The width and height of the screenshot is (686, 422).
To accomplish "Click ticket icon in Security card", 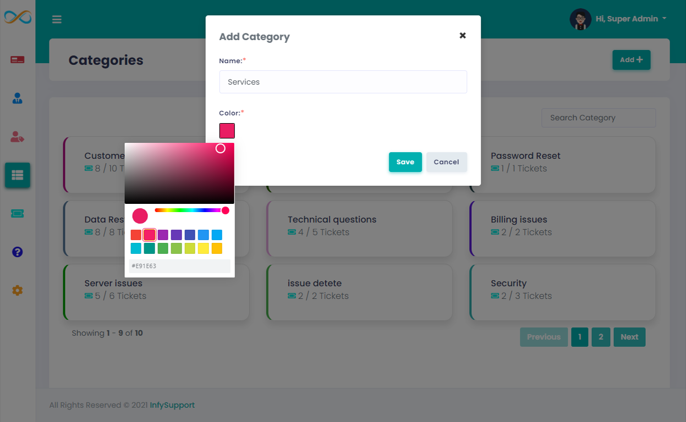I will 495,296.
